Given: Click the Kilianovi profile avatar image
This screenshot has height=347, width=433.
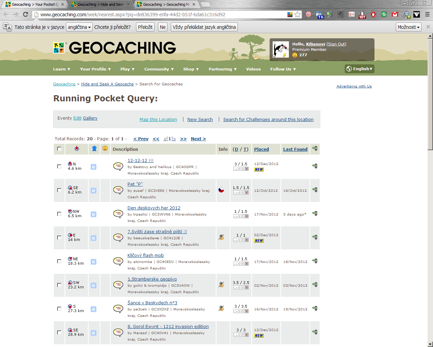Looking at the screenshot, I should pyautogui.click(x=281, y=49).
